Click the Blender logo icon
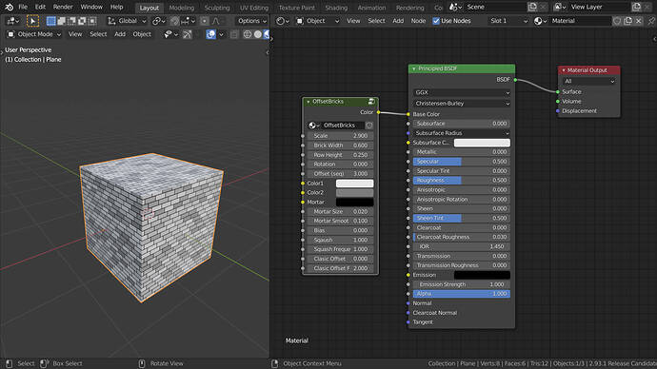 pyautogui.click(x=9, y=7)
